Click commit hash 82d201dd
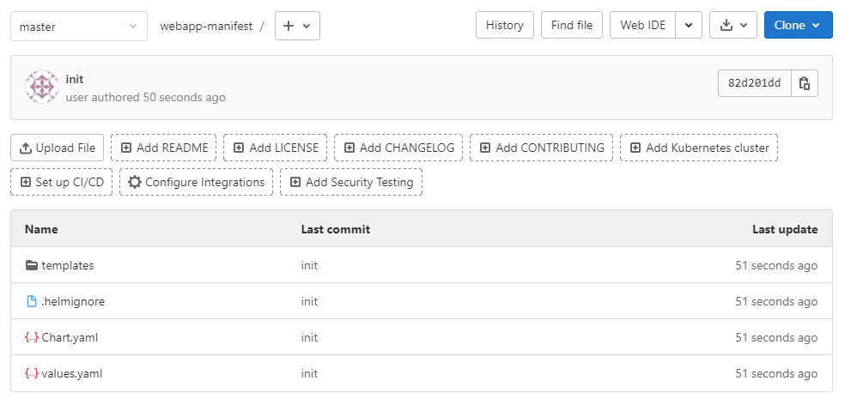 pyautogui.click(x=754, y=83)
